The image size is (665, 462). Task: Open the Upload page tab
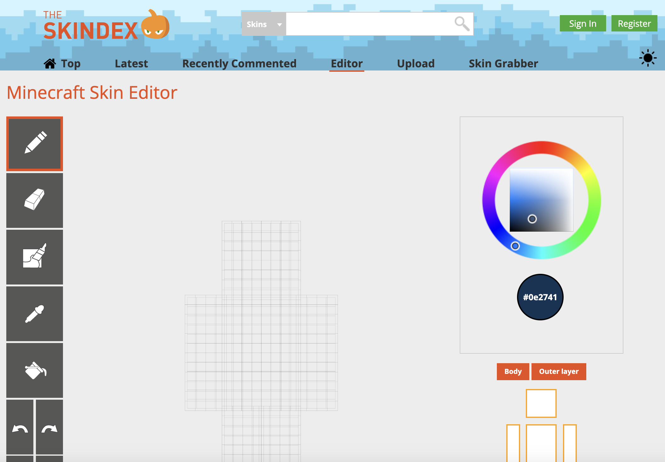tap(416, 64)
